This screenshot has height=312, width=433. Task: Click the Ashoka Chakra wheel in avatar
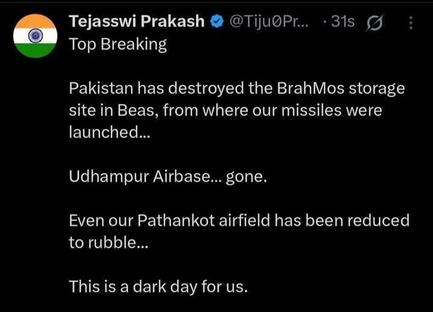(35, 35)
